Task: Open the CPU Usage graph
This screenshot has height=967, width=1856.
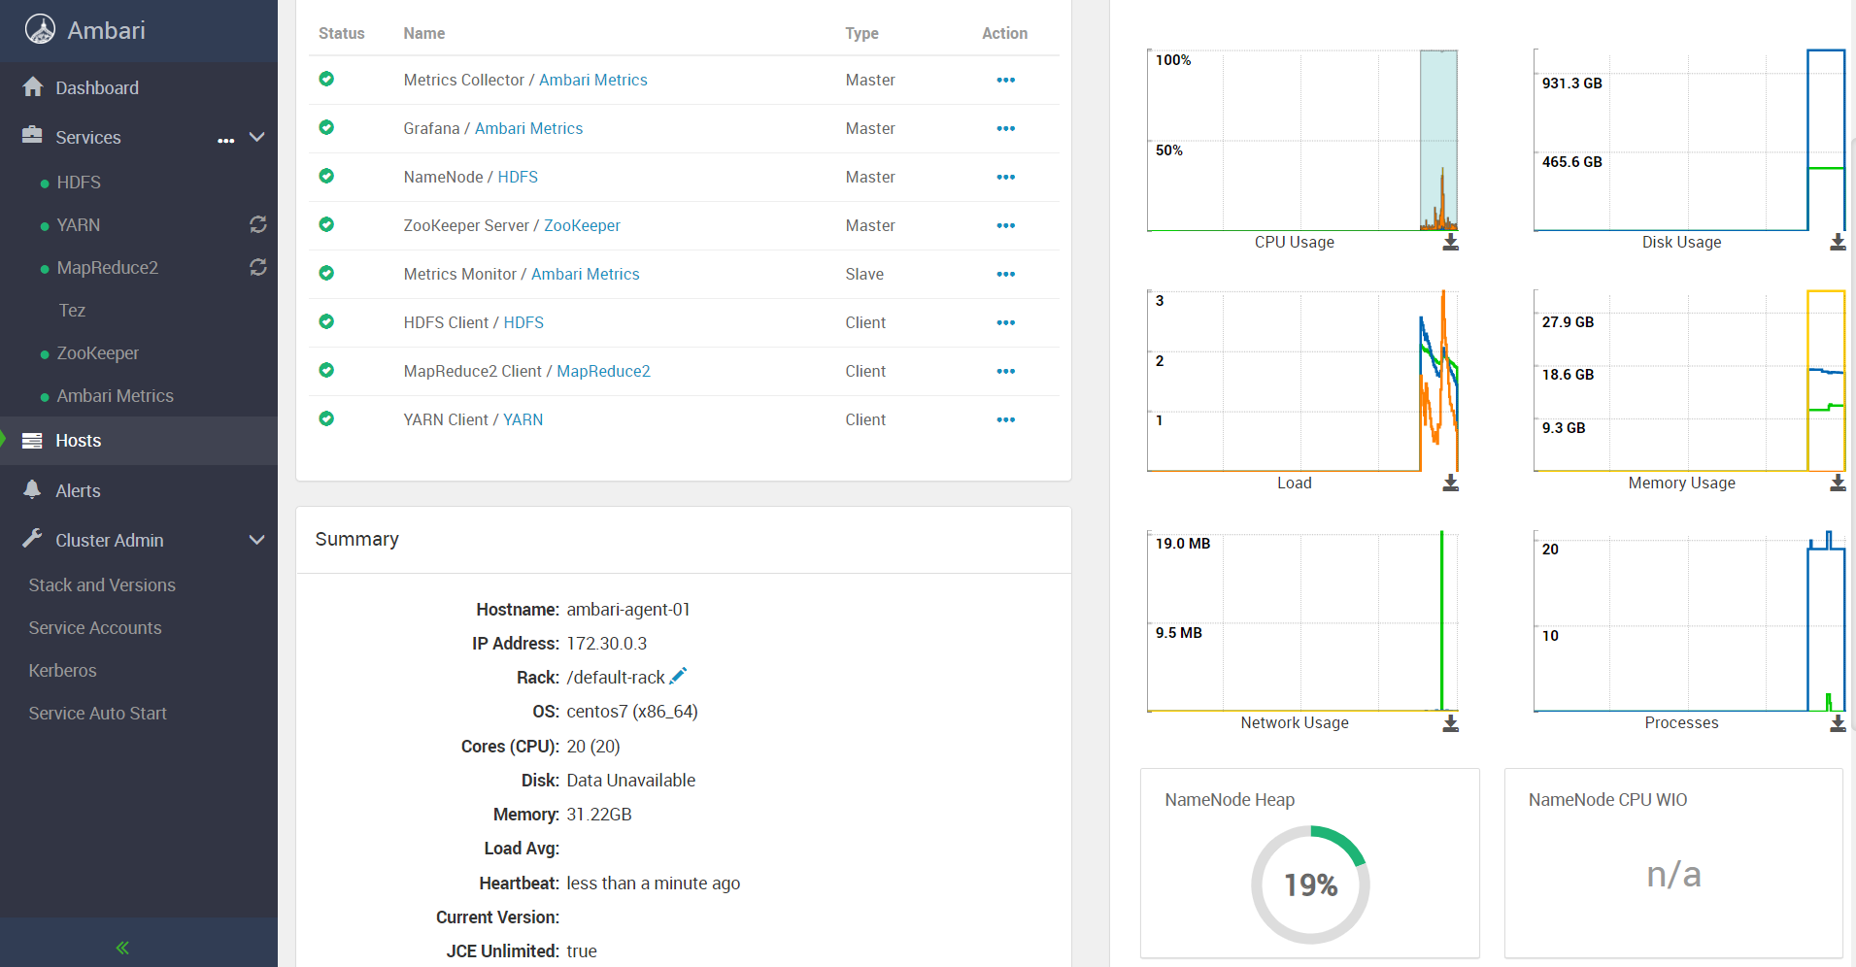Action: 1302,140
